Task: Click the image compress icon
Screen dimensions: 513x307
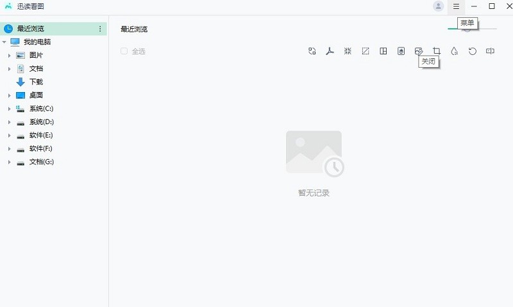Action: click(x=348, y=51)
